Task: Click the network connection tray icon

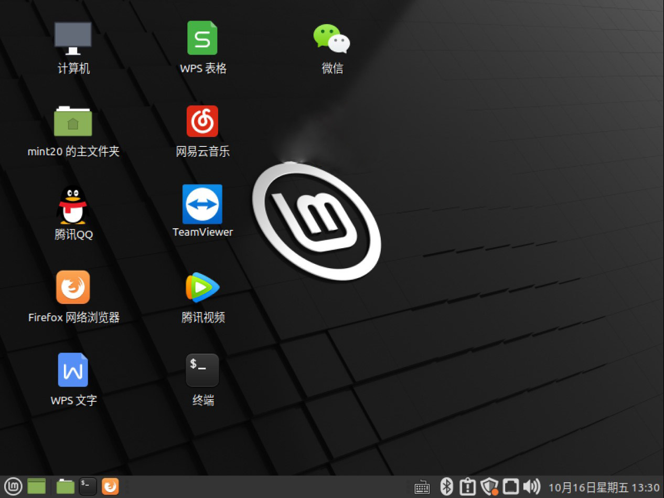Action: point(511,486)
